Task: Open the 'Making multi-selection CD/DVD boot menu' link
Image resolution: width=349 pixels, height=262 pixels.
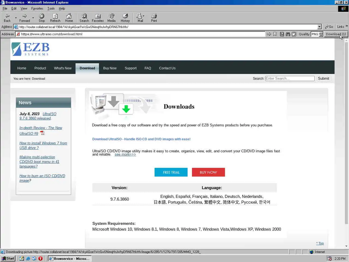Action: (39, 162)
